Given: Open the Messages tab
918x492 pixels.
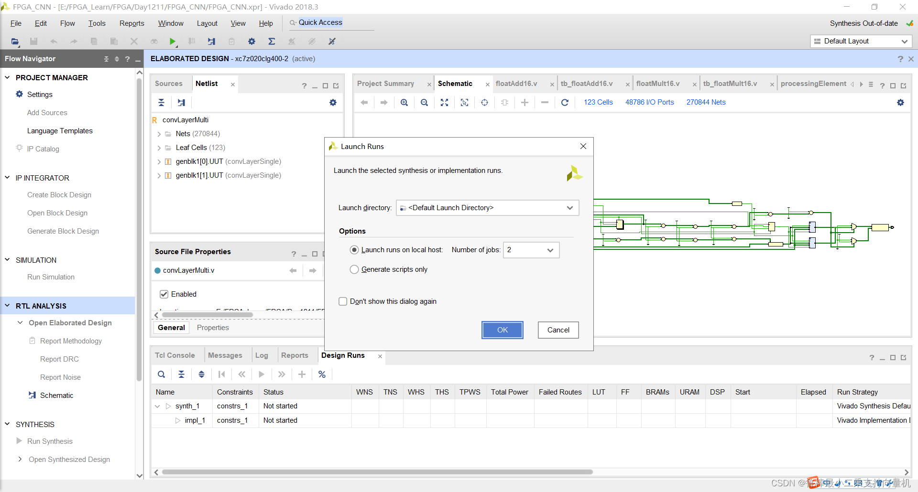Looking at the screenshot, I should point(225,355).
